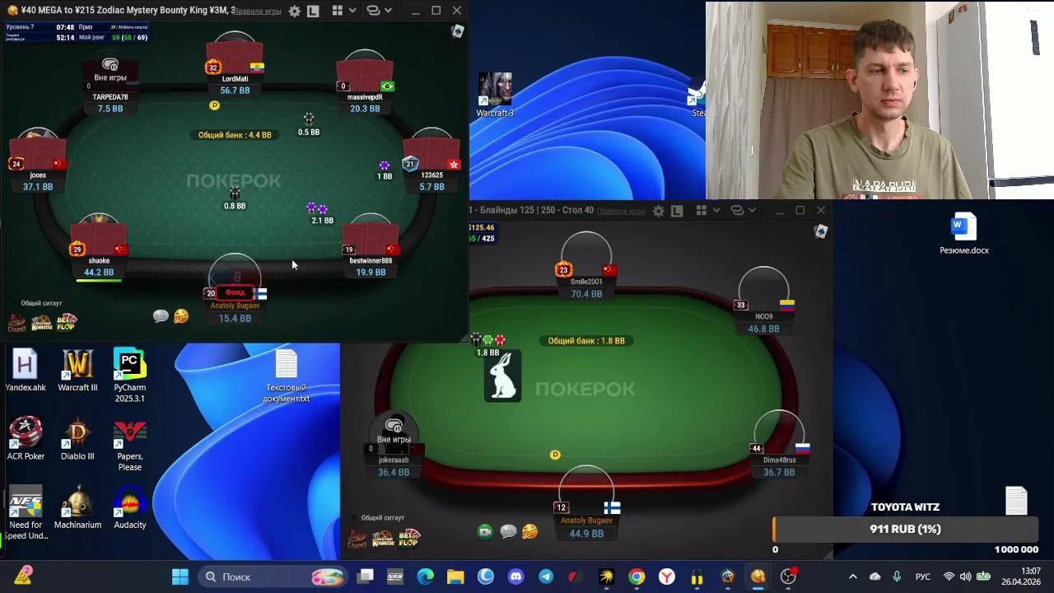This screenshot has height=593, width=1054.
Task: Open table grid layout in top-left poker window
Action: coord(338,12)
